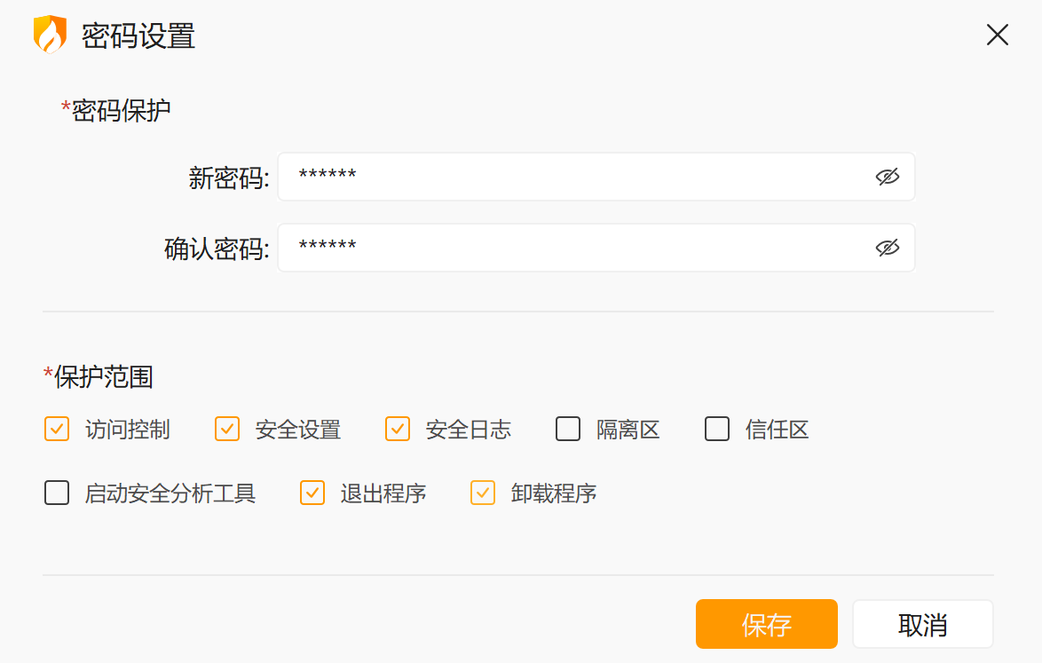1042x663 pixels.
Task: Tick the 启动安全分析工具 checkbox
Action: click(x=57, y=493)
